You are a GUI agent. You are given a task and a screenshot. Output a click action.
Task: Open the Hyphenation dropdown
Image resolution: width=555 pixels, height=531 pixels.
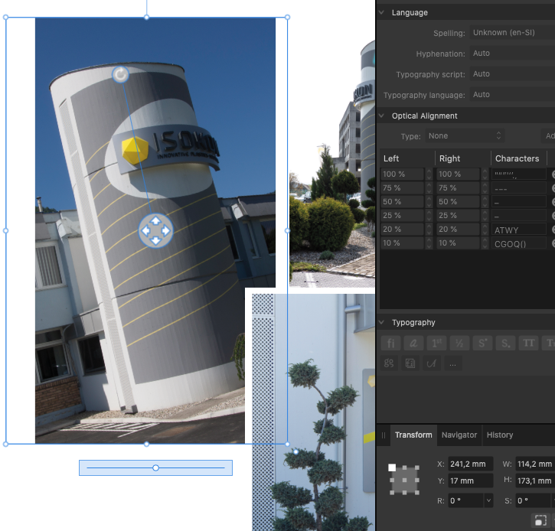click(x=512, y=54)
